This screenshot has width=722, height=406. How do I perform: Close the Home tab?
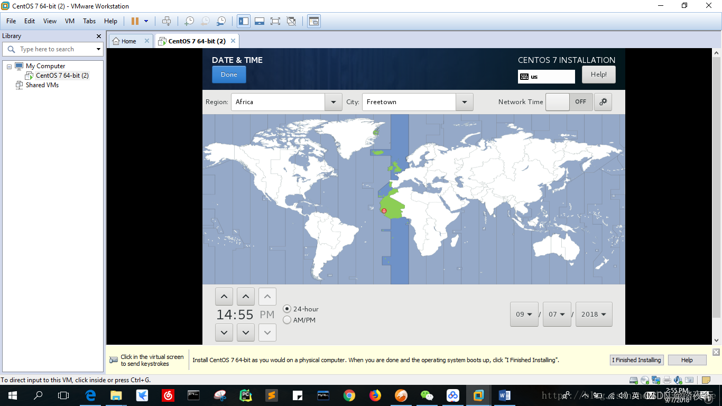coord(147,41)
